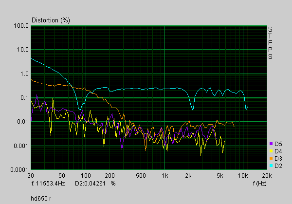
Task: Click the 5k x-axis label
Action: [x=220, y=175]
